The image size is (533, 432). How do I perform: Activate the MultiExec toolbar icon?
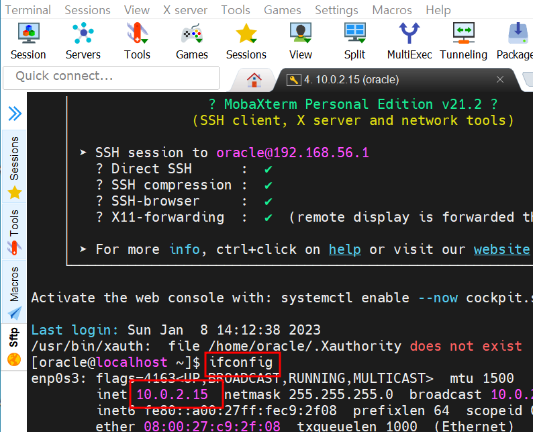[x=409, y=41]
